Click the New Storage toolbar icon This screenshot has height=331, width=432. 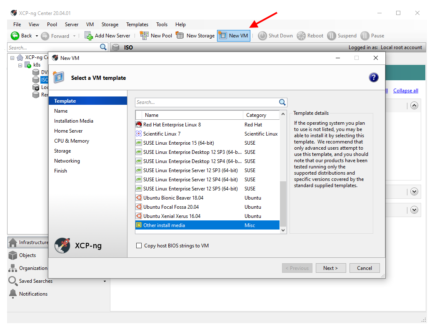pyautogui.click(x=180, y=36)
